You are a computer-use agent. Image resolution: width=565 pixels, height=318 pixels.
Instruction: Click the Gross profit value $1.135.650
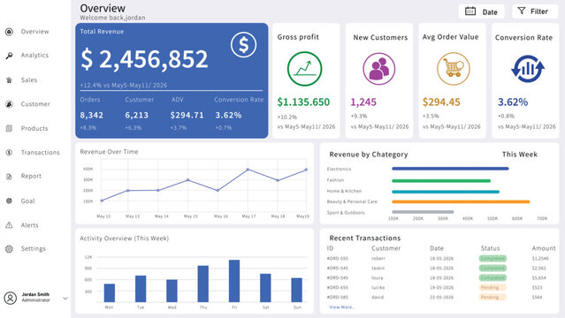[x=303, y=102]
